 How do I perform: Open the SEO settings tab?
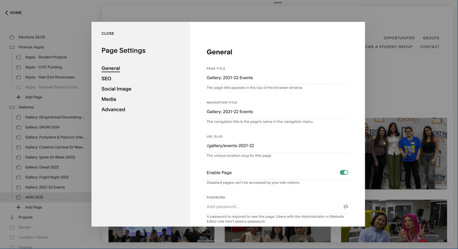[106, 79]
